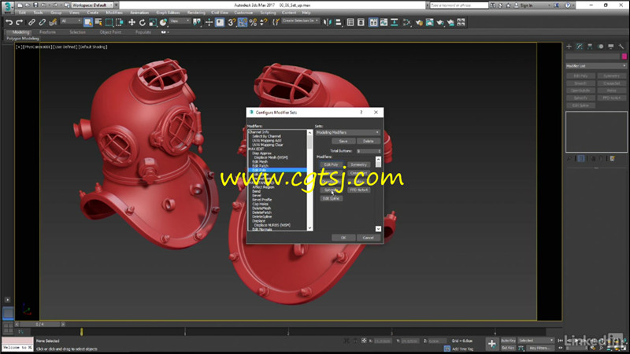
Task: Select the Link tool icon
Action: coord(31,23)
